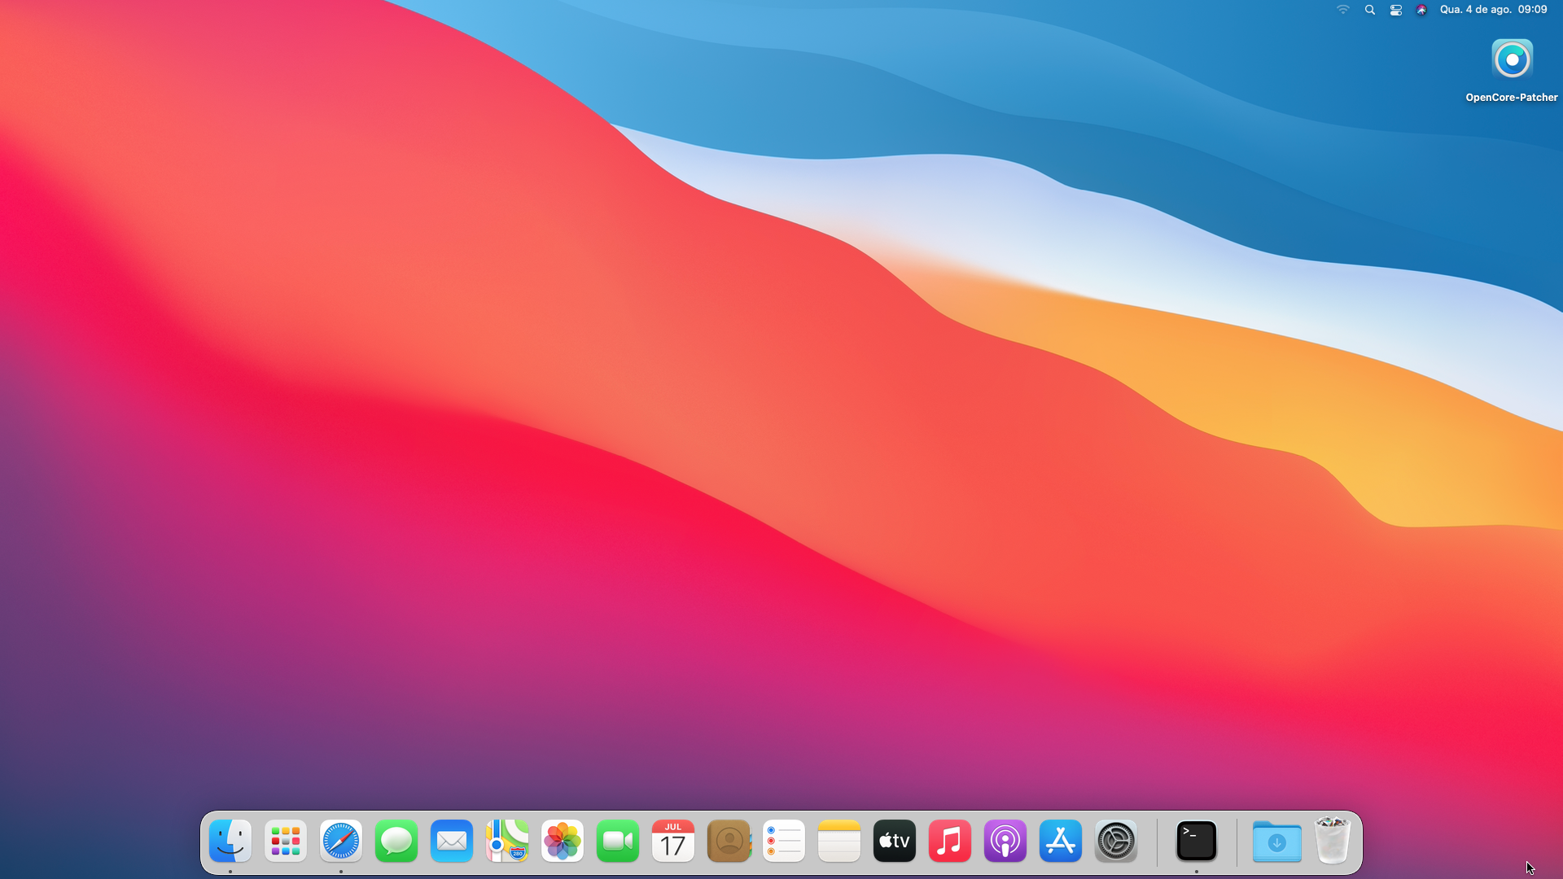Image resolution: width=1563 pixels, height=879 pixels.
Task: Launch the Music app
Action: coord(950,841)
